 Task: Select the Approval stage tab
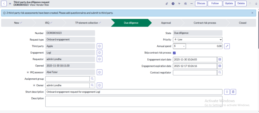coord(166,23)
